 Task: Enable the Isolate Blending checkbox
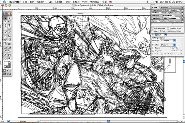[x=153, y=28]
